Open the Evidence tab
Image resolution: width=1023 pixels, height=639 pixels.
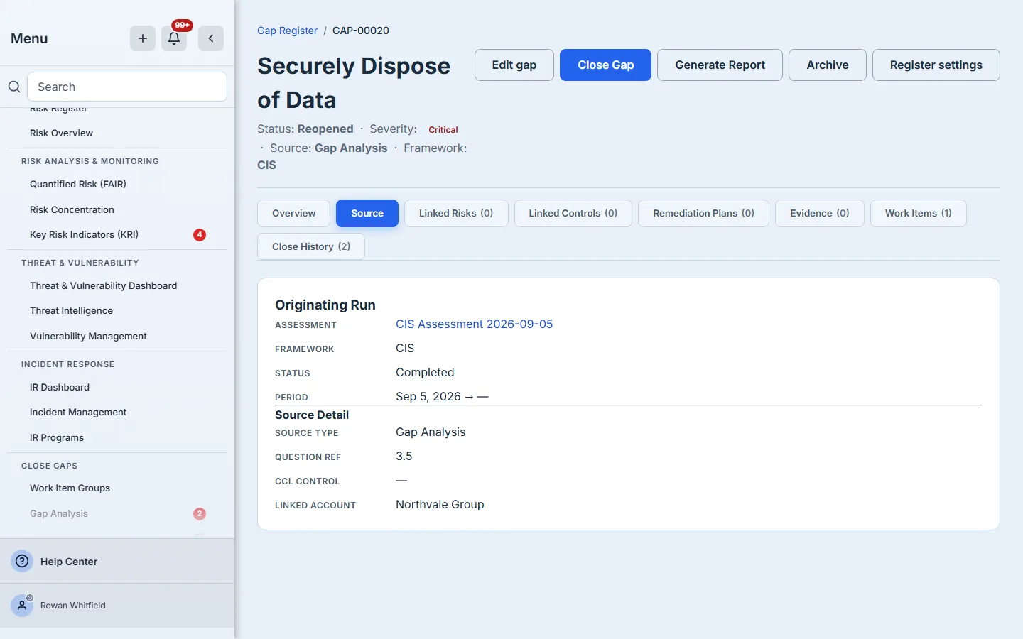[820, 213]
